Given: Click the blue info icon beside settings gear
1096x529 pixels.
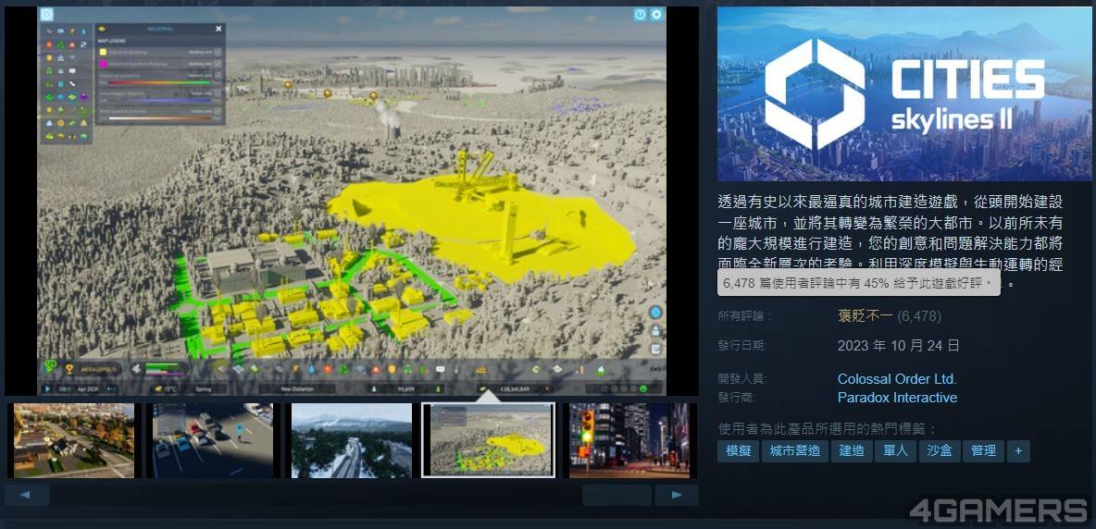Looking at the screenshot, I should pyautogui.click(x=640, y=14).
